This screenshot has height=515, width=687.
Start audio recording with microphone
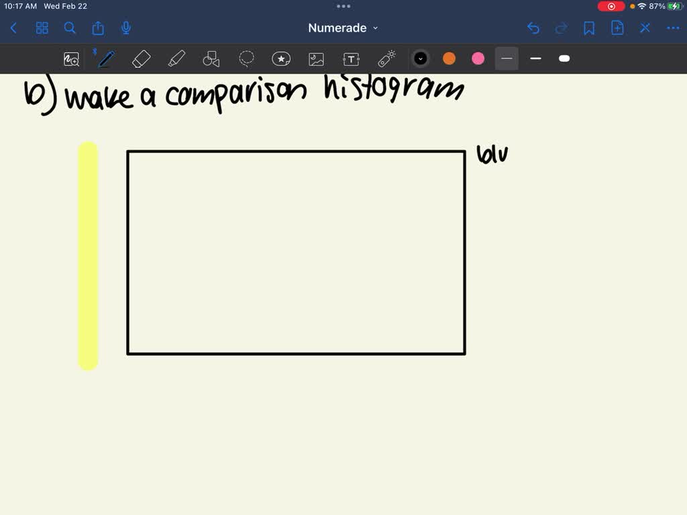pos(126,28)
